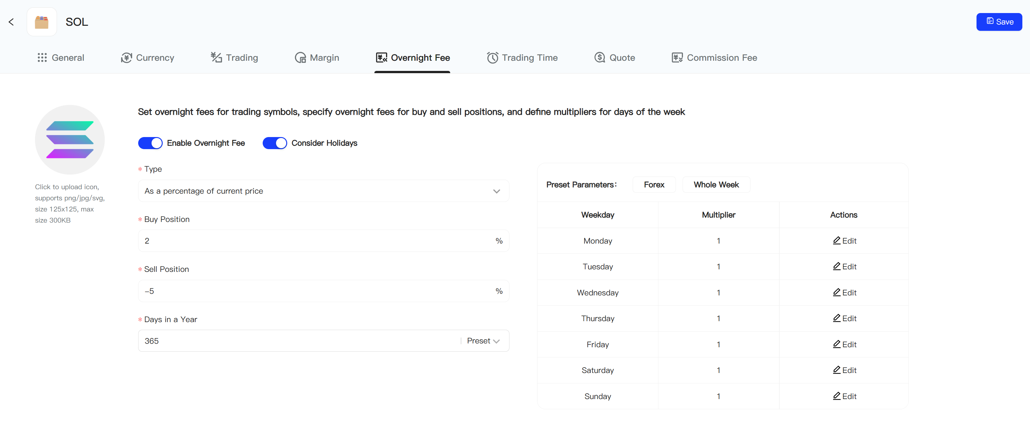Apply the Forex preset

tap(654, 184)
